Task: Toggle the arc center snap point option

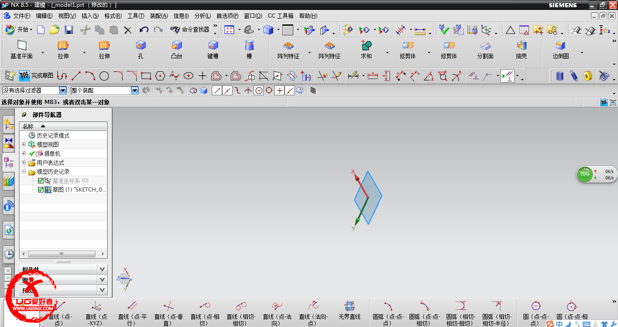Action: [259, 90]
